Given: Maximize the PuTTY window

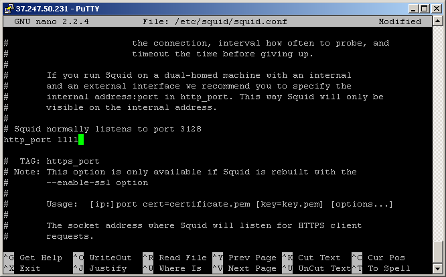Looking at the screenshot, I should pyautogui.click(x=425, y=9).
